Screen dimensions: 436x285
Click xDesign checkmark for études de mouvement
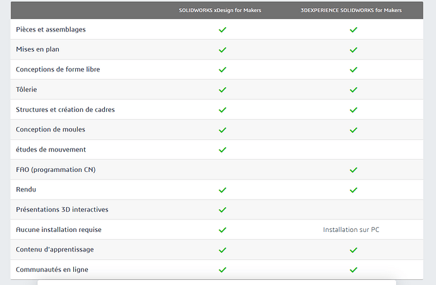222,150
